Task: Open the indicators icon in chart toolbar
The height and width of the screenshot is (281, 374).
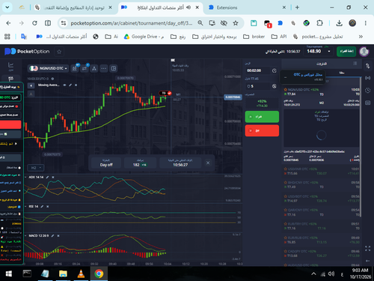Action: tap(85, 68)
